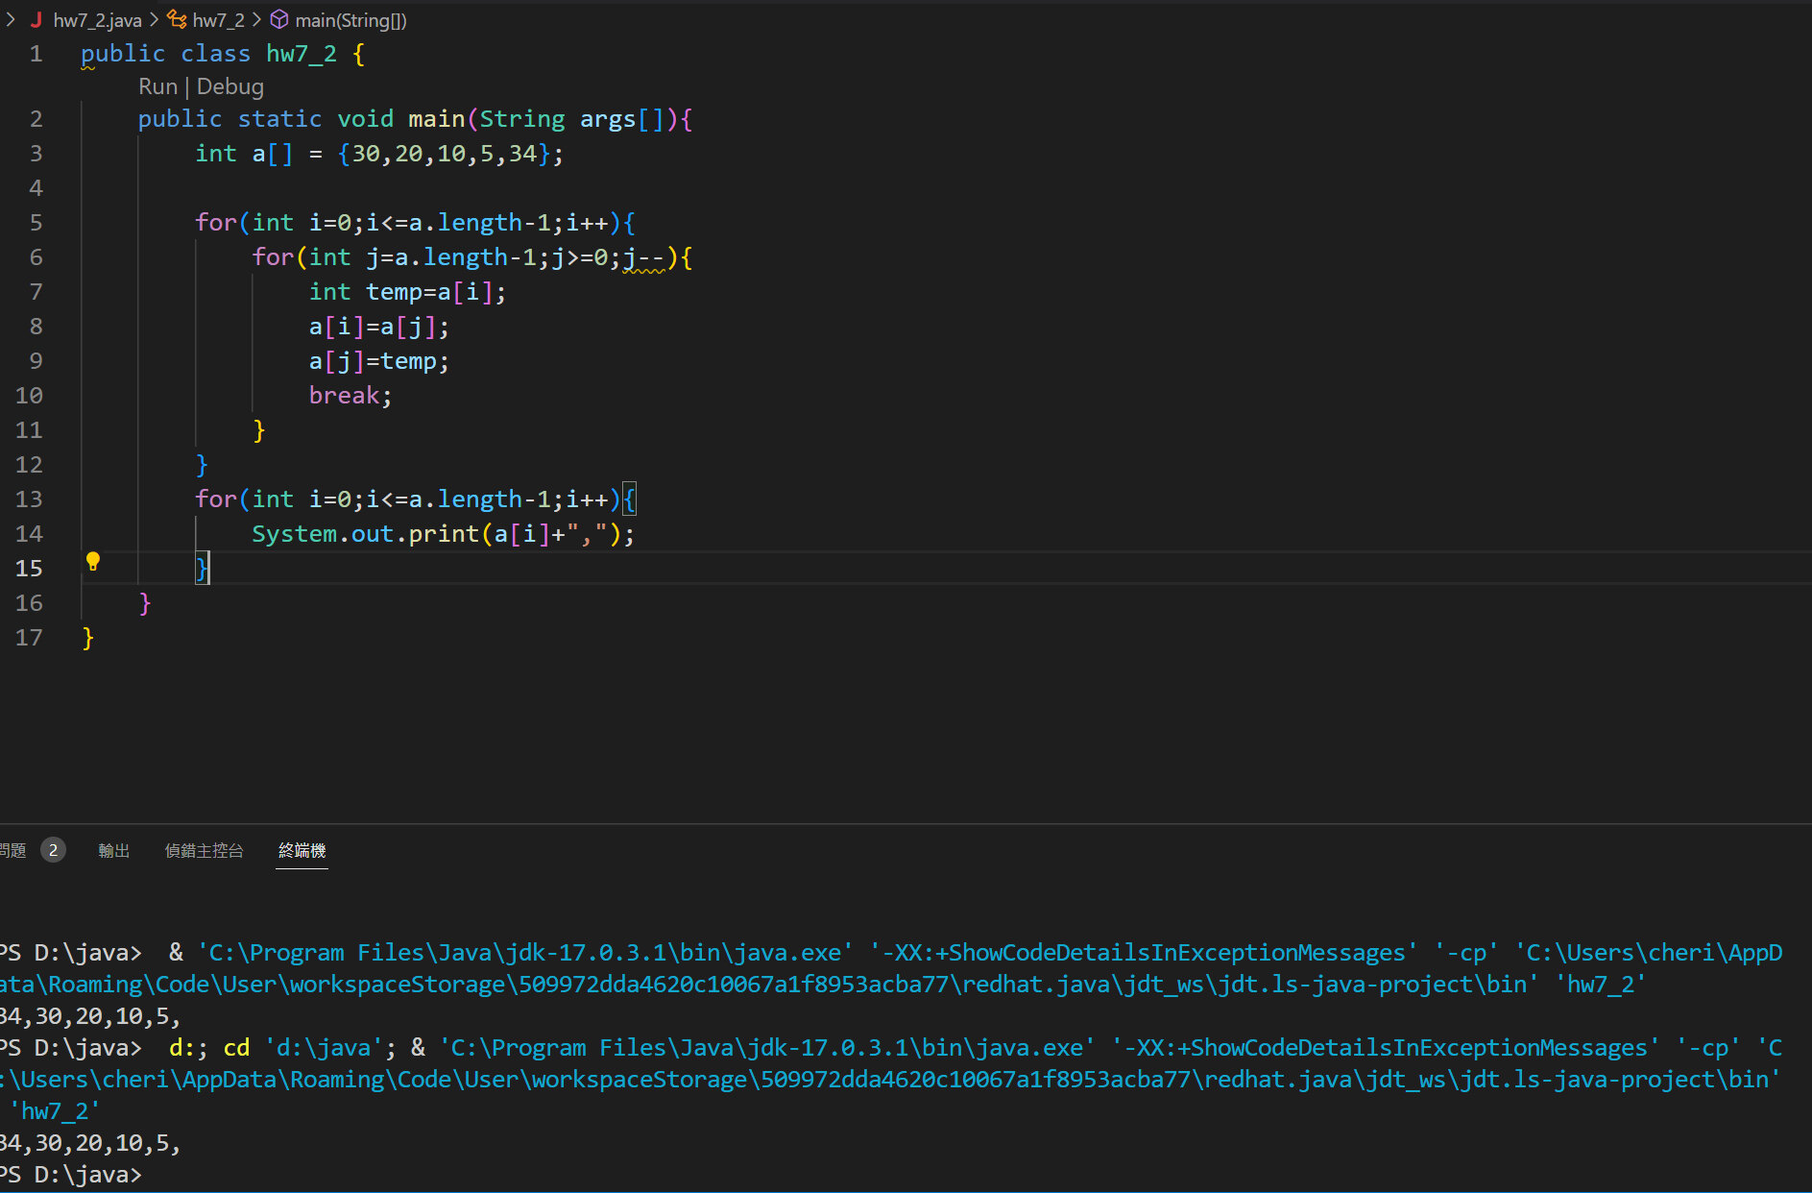Screen dimensions: 1812x1193
Task: Select the 終端機 tab
Action: [302, 850]
